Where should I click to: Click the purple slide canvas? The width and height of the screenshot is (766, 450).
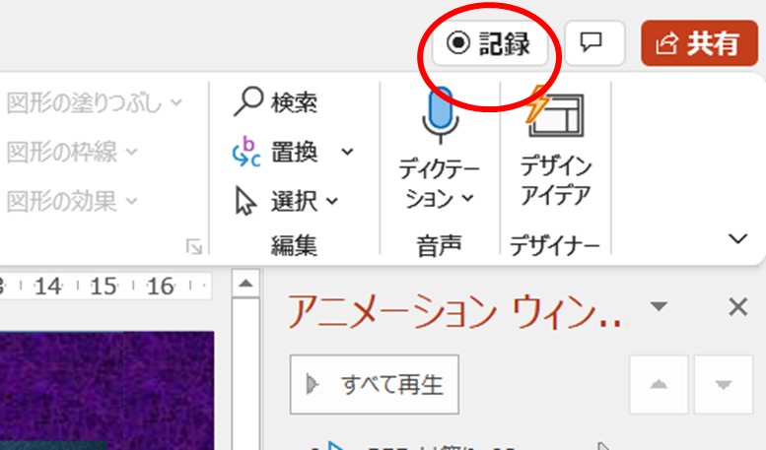pyautogui.click(x=106, y=391)
